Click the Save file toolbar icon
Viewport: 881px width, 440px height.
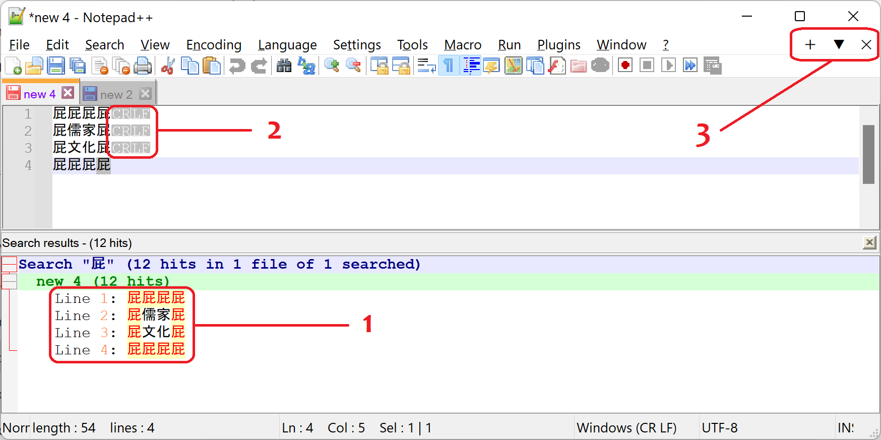[x=56, y=66]
